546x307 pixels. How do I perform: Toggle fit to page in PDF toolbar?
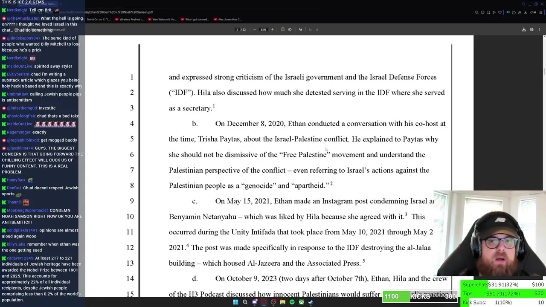(283, 29)
